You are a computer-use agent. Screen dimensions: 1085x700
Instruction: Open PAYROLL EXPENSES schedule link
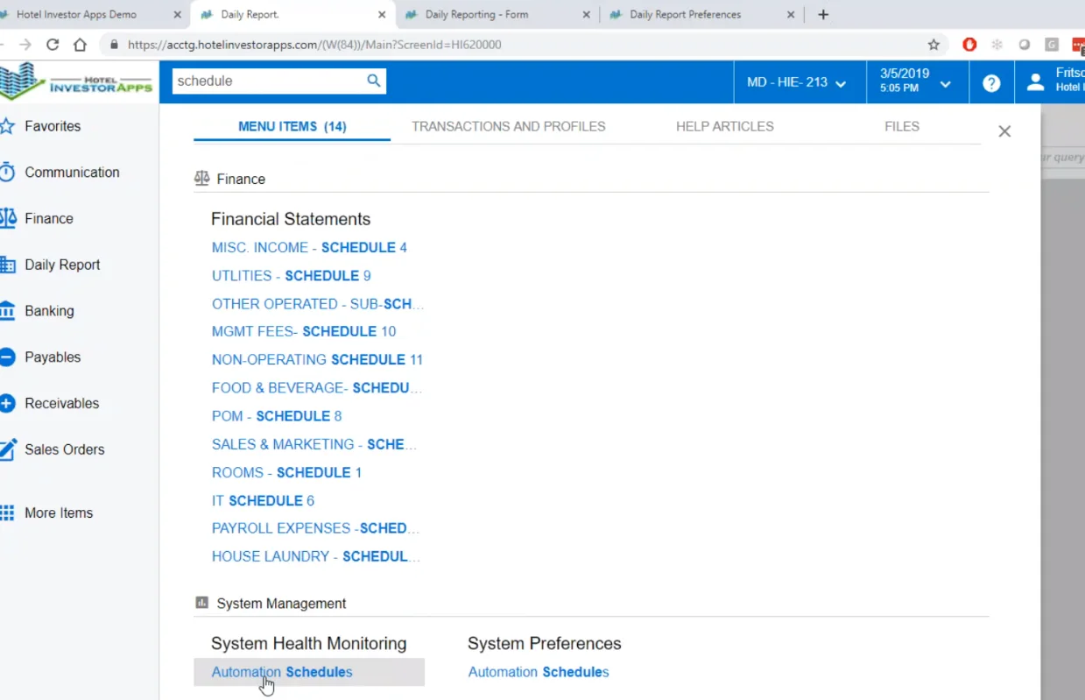coord(316,528)
